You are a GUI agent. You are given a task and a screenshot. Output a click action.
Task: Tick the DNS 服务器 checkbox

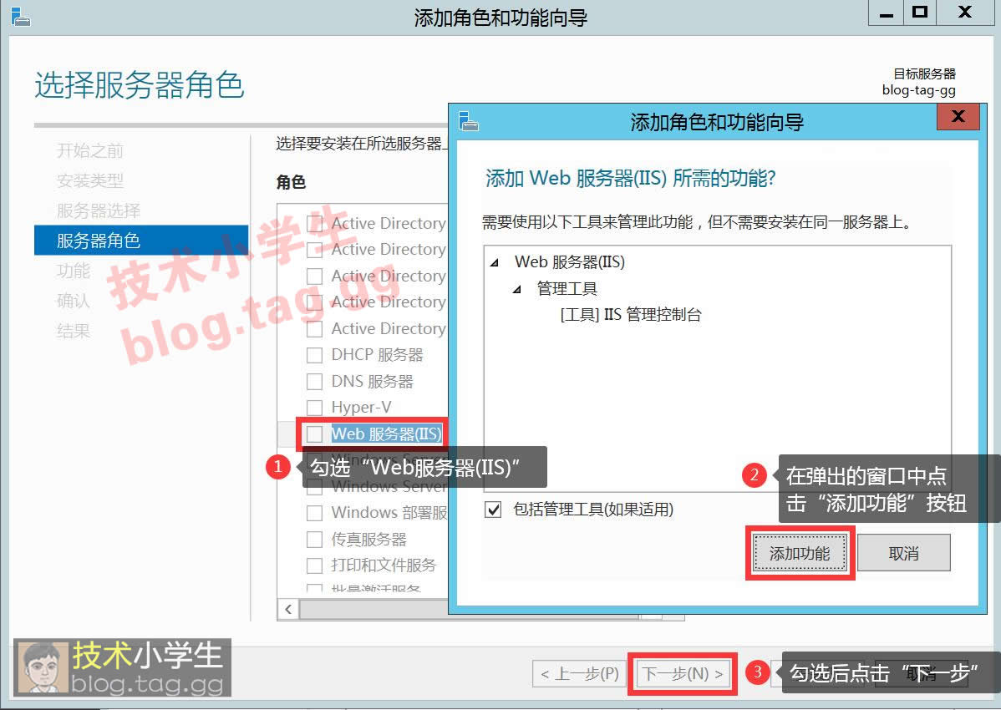pyautogui.click(x=314, y=382)
